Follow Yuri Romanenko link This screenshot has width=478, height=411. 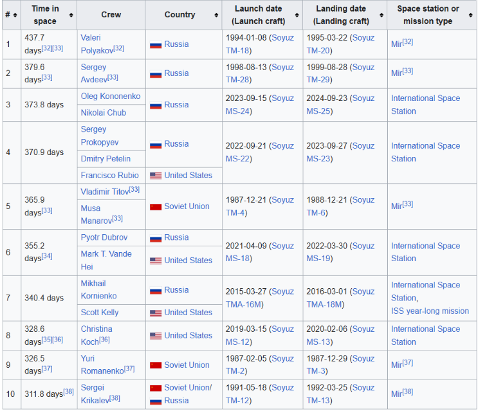coord(102,365)
